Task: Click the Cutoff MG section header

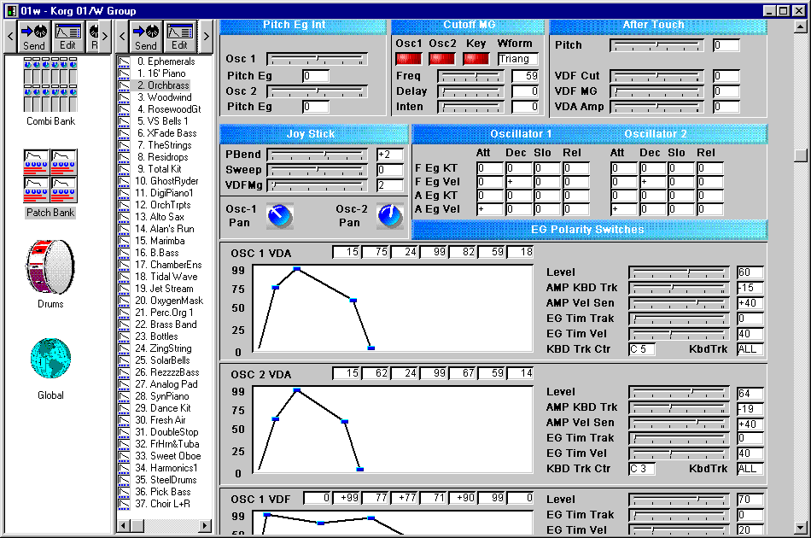Action: pos(468,25)
